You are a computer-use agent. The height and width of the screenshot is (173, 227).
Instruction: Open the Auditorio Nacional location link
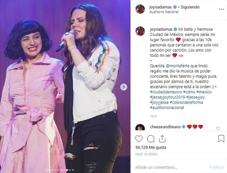(164, 12)
